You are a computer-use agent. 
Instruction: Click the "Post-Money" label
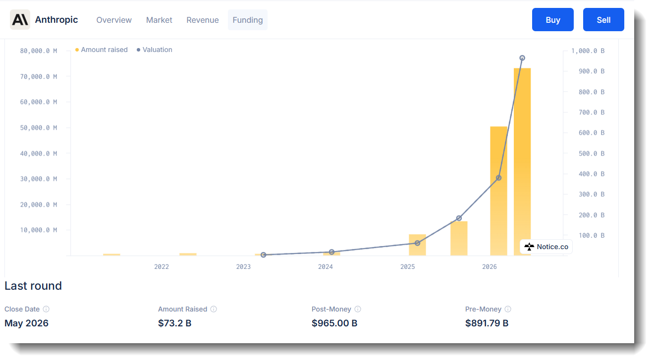pos(331,309)
